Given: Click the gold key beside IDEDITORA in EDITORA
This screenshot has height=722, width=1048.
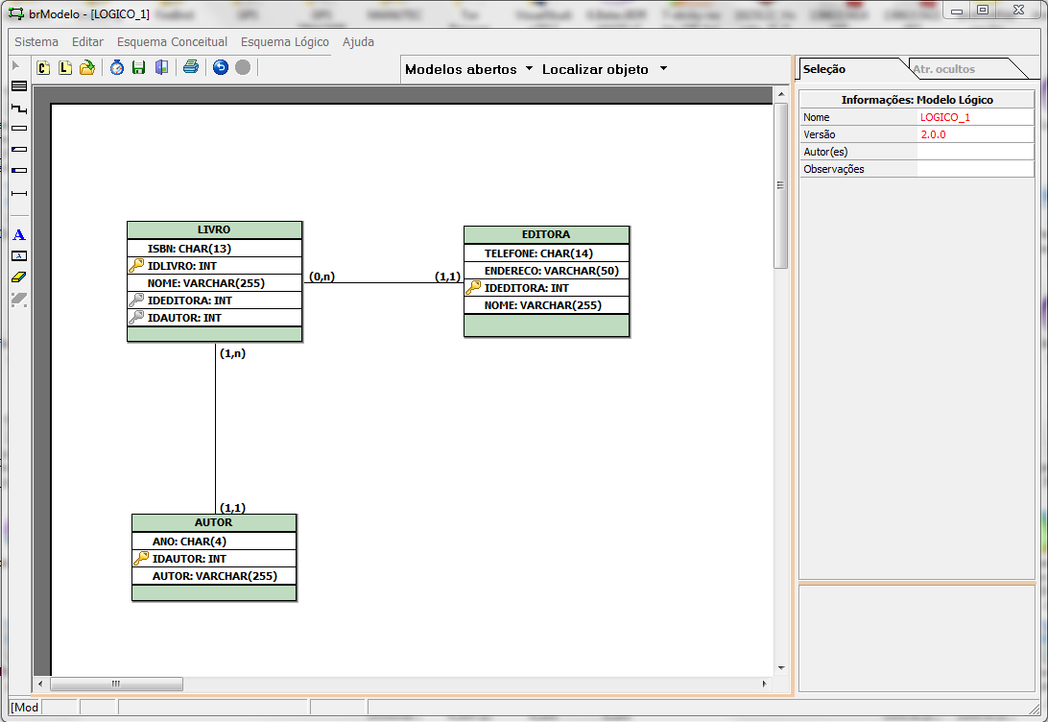Looking at the screenshot, I should pyautogui.click(x=473, y=287).
